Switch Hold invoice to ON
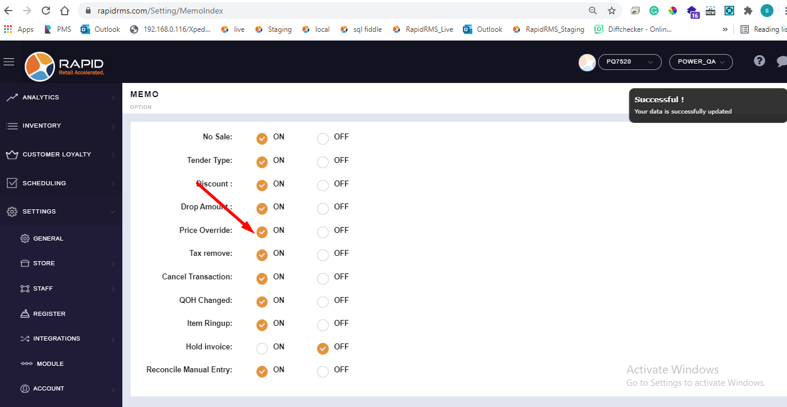This screenshot has width=787, height=407. point(262,348)
